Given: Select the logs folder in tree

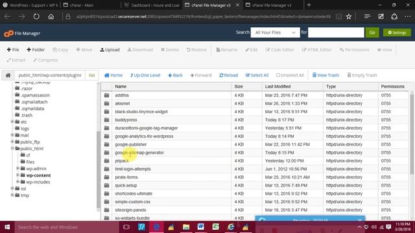Looking at the screenshot, I should [25, 129].
